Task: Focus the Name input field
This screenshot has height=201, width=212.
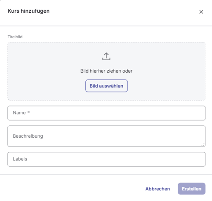Action: tap(106, 113)
